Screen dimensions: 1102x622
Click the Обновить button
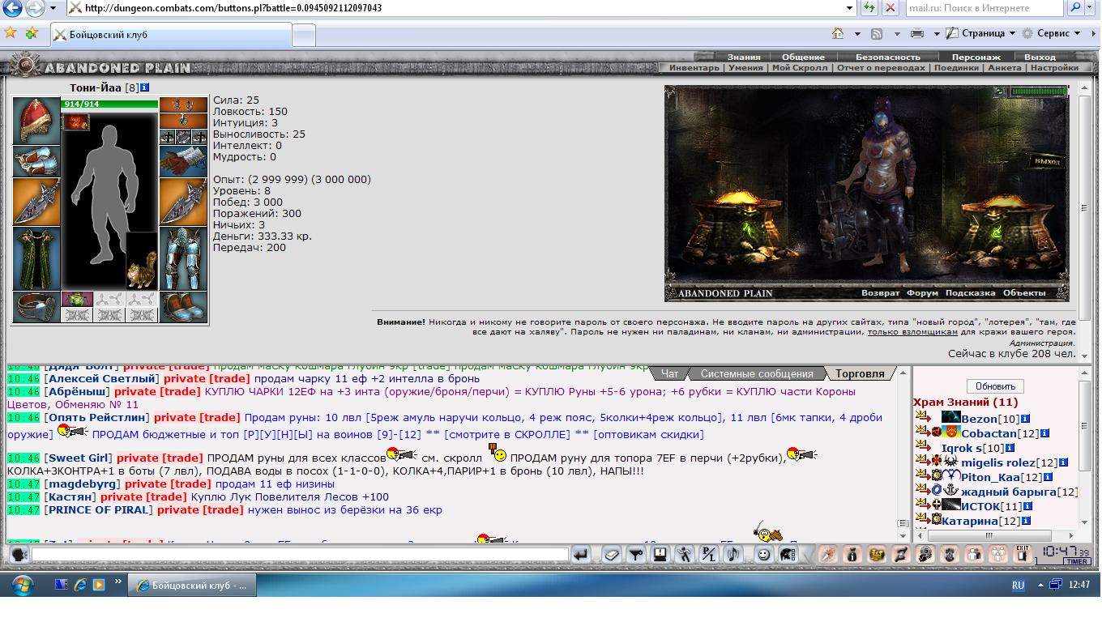tap(995, 386)
